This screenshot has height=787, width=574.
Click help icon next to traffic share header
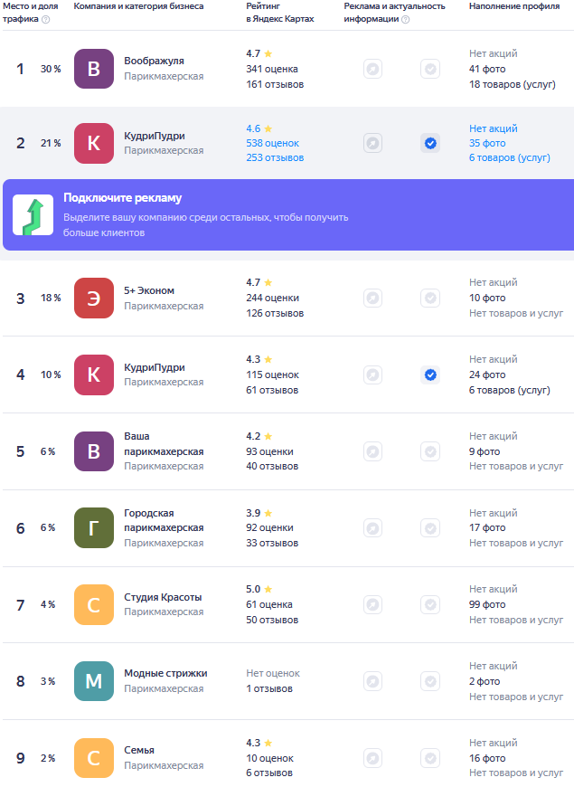coord(46,19)
